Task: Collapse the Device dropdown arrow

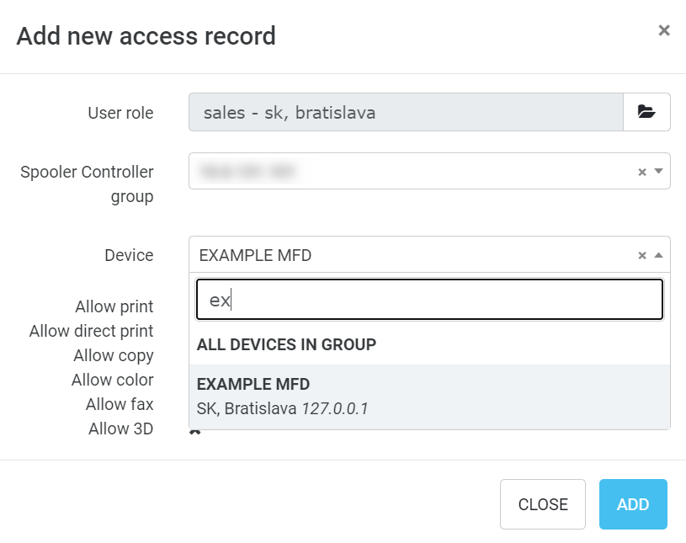Action: tap(657, 254)
